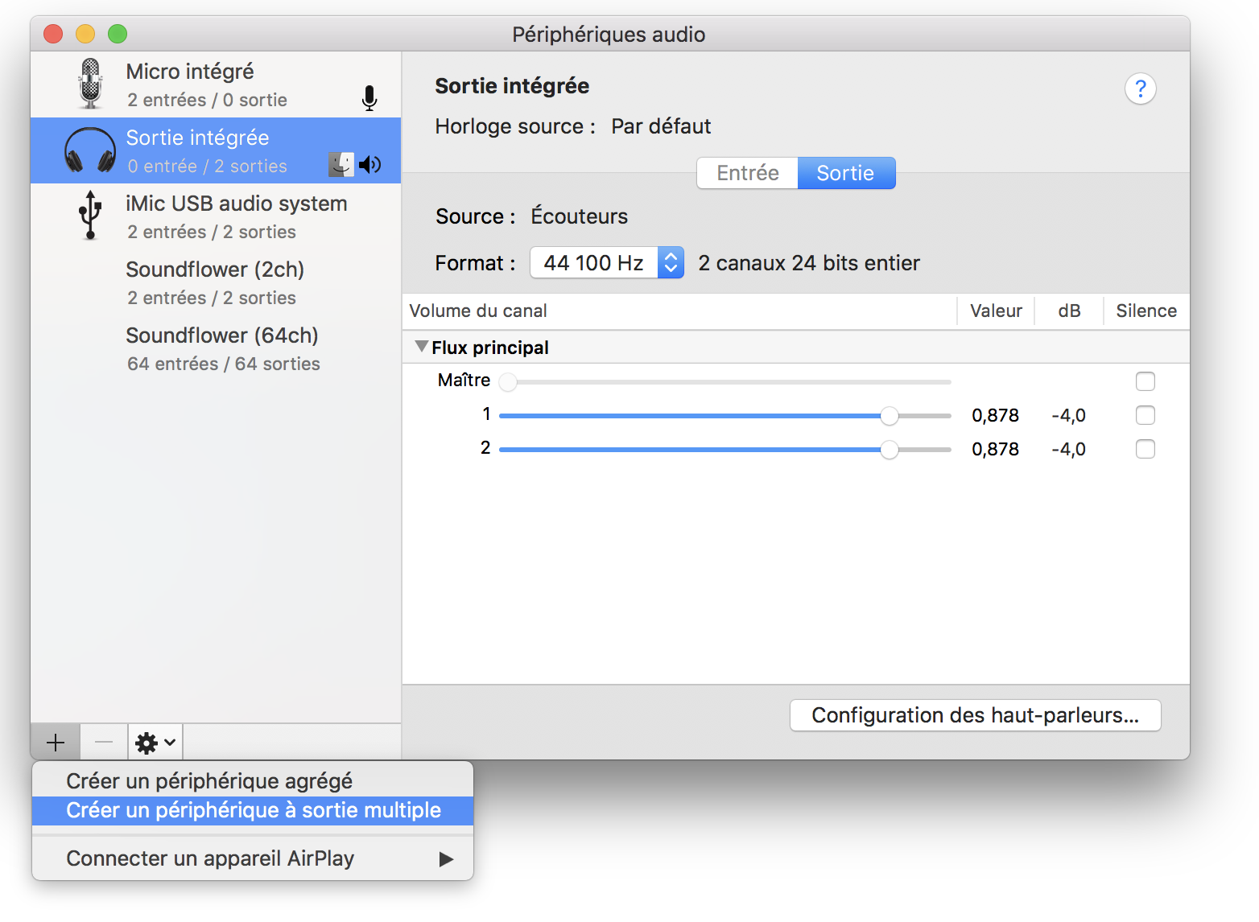Select Micro intégré device
Viewport: 1259px width, 922px height.
[x=216, y=84]
